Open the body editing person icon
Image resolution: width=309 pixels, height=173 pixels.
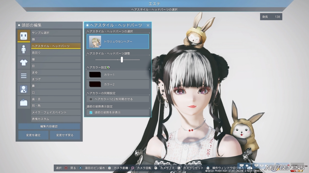click(x=24, y=49)
